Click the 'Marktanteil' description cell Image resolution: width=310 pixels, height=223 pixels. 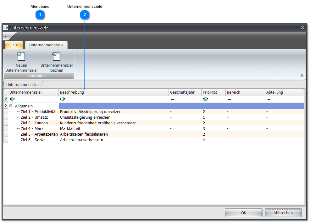click(114, 128)
